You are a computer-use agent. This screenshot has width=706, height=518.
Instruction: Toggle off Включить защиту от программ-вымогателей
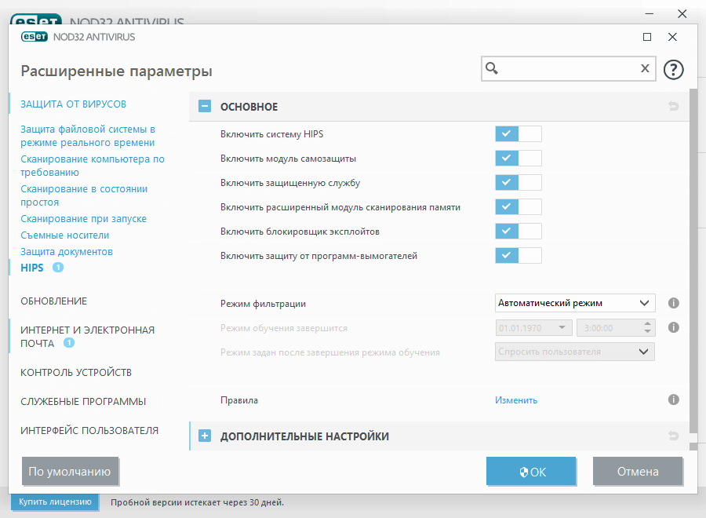pos(518,255)
